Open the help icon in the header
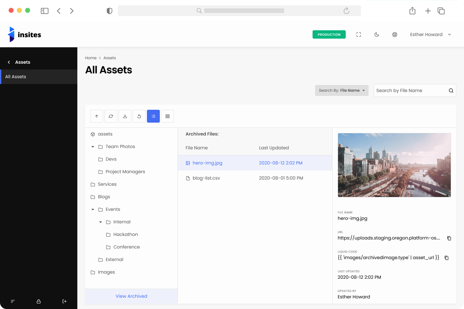 click(395, 34)
